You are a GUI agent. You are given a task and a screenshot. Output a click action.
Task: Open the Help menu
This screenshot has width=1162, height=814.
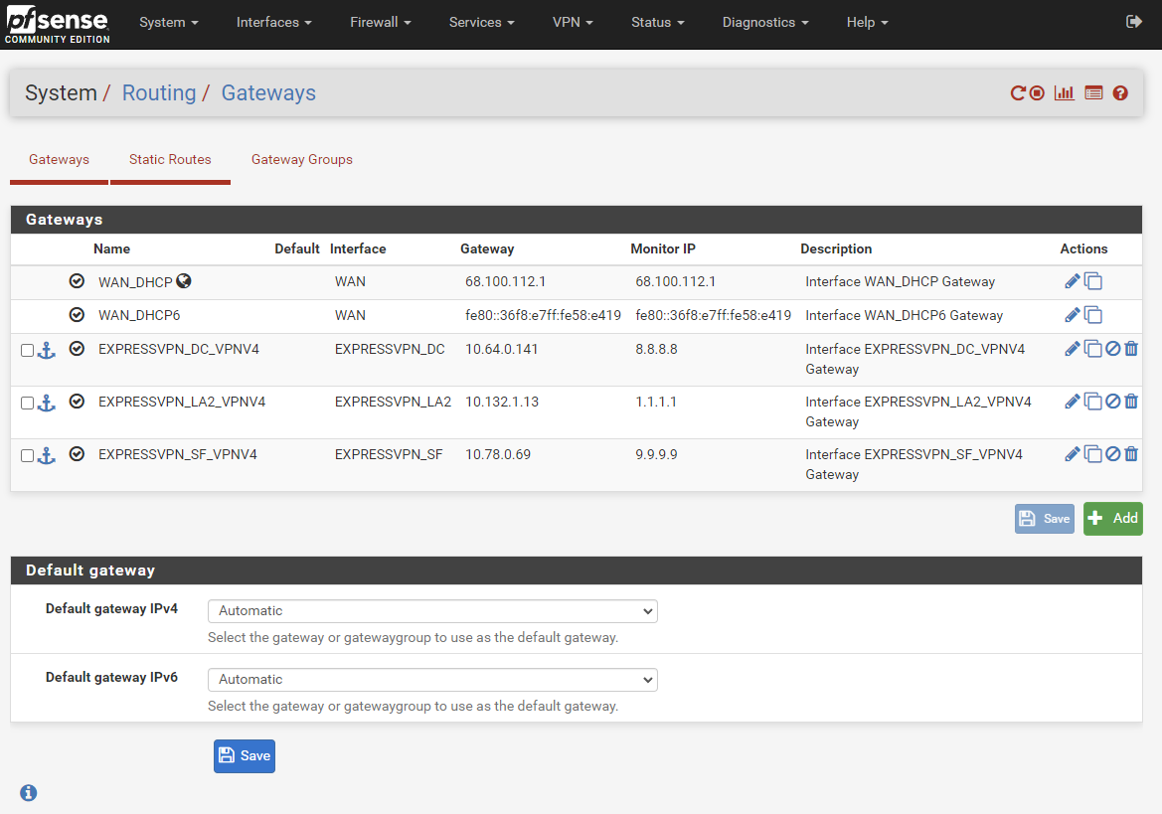(867, 22)
